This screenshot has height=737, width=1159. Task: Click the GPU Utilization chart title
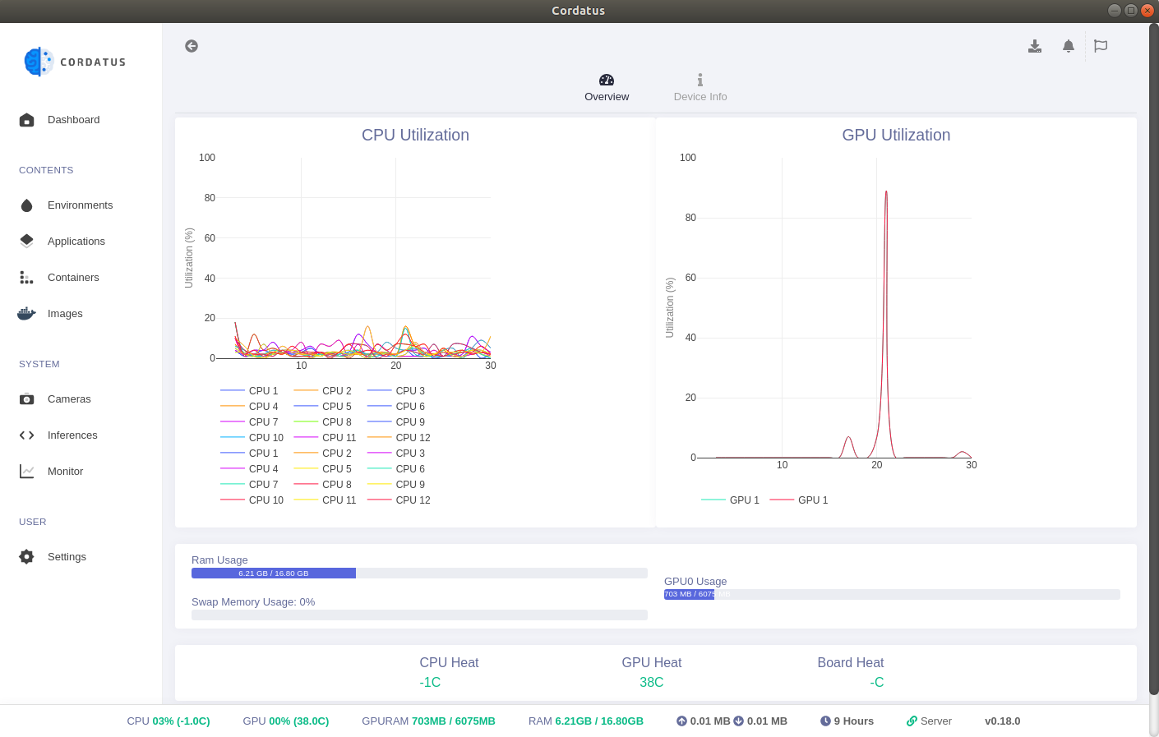(896, 135)
